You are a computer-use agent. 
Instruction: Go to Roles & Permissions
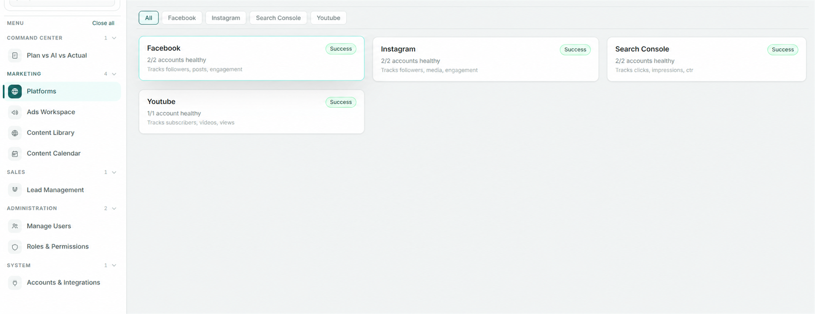tap(58, 246)
